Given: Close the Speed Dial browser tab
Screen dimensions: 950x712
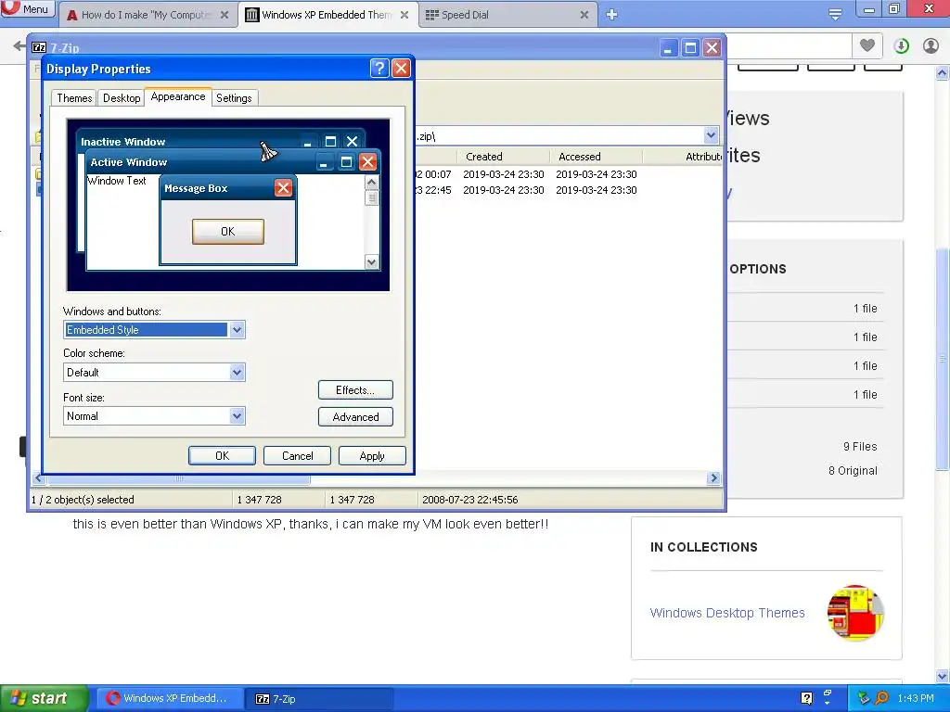Looking at the screenshot, I should click(x=584, y=15).
